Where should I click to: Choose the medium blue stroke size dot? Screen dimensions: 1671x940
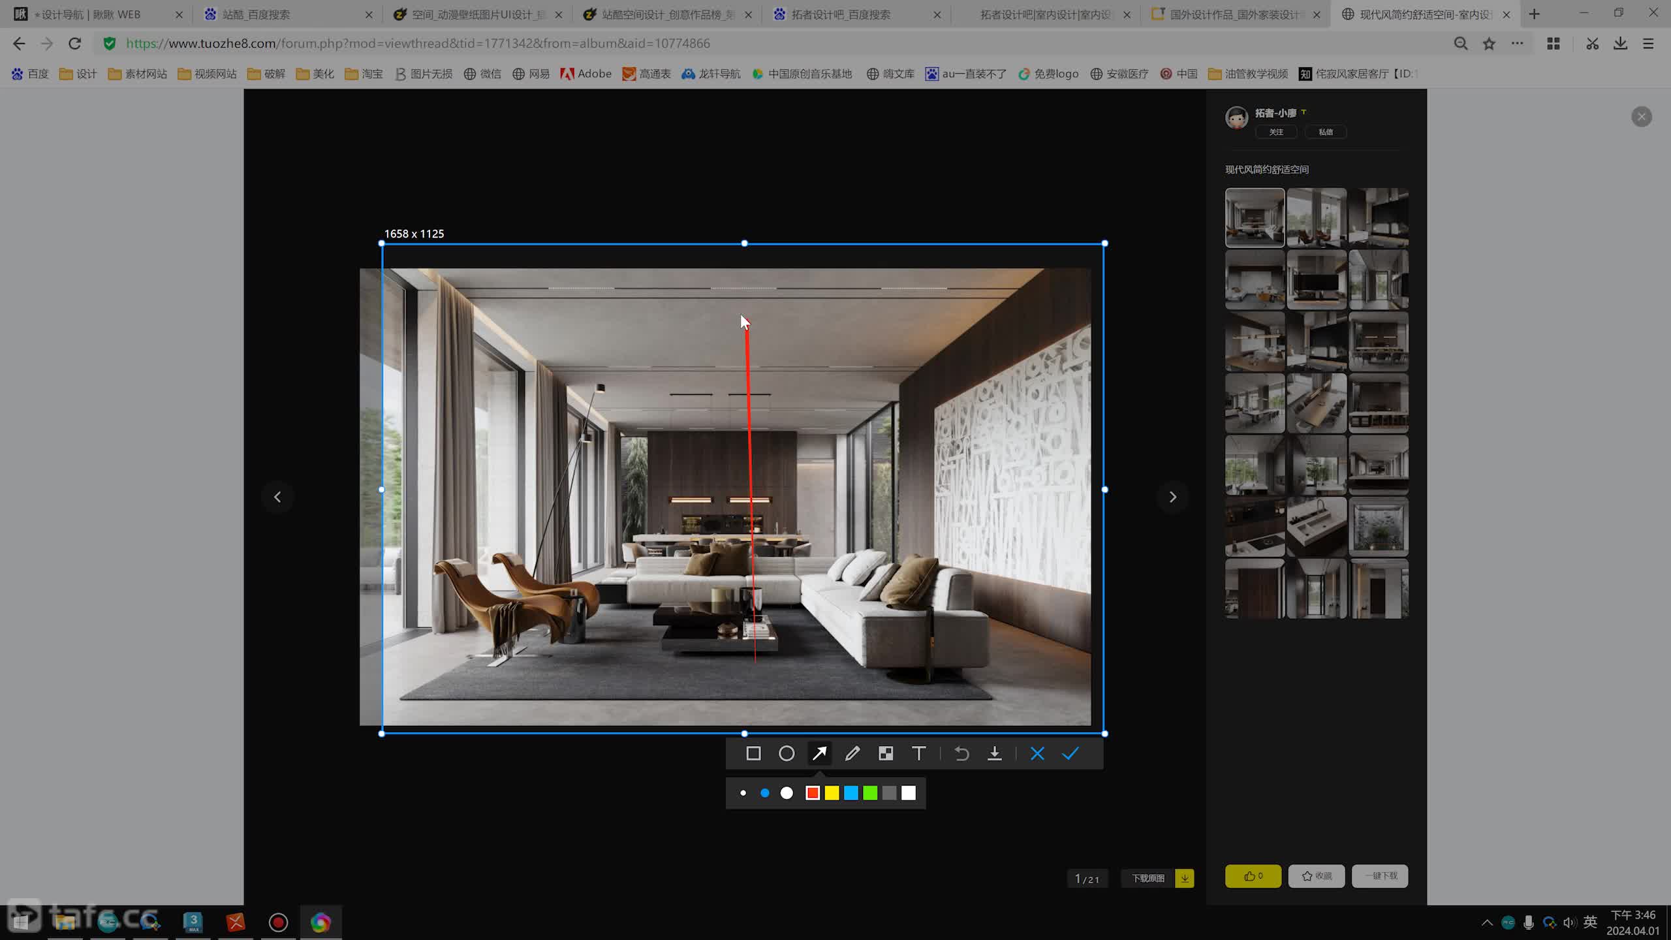765,793
